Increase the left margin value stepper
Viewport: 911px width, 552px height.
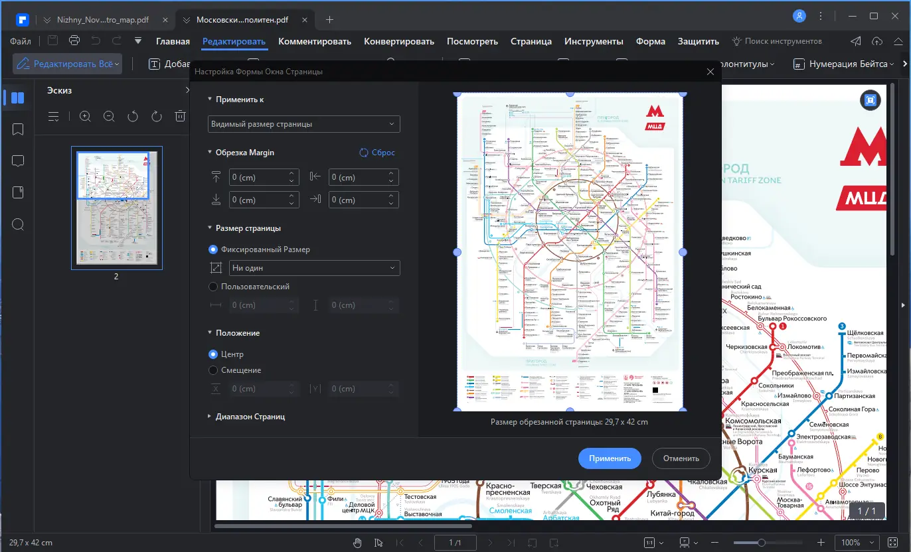pos(392,174)
